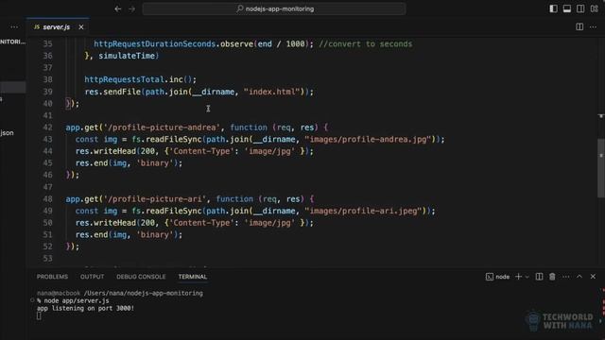Viewport: 605px width, 340px height.
Task: Maximize the panel with chevron up
Action: (579, 277)
